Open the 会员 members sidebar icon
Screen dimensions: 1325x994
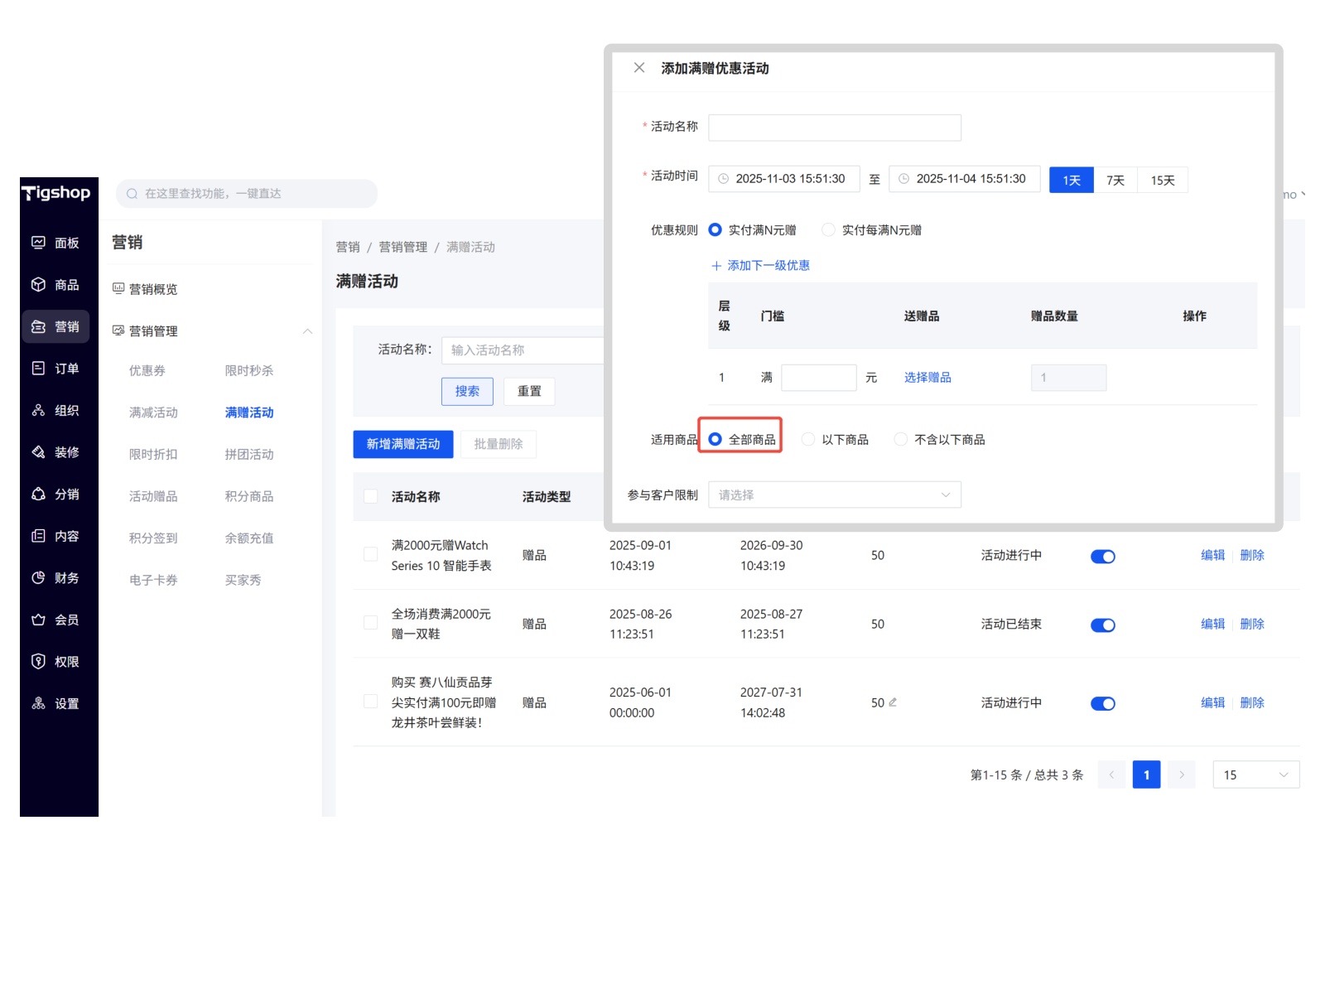pyautogui.click(x=38, y=620)
